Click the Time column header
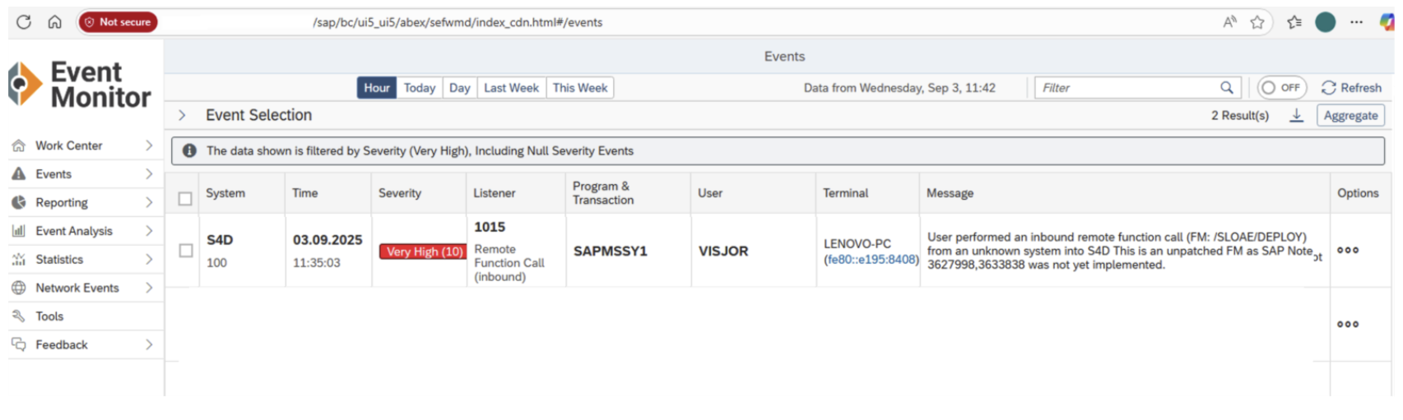This screenshot has height=420, width=1403. [x=304, y=193]
